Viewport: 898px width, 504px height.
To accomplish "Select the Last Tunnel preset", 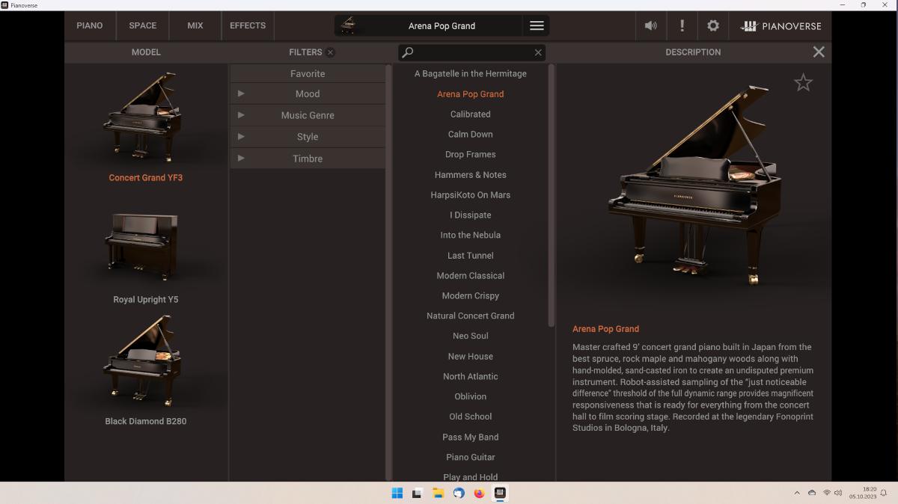I will (471, 256).
